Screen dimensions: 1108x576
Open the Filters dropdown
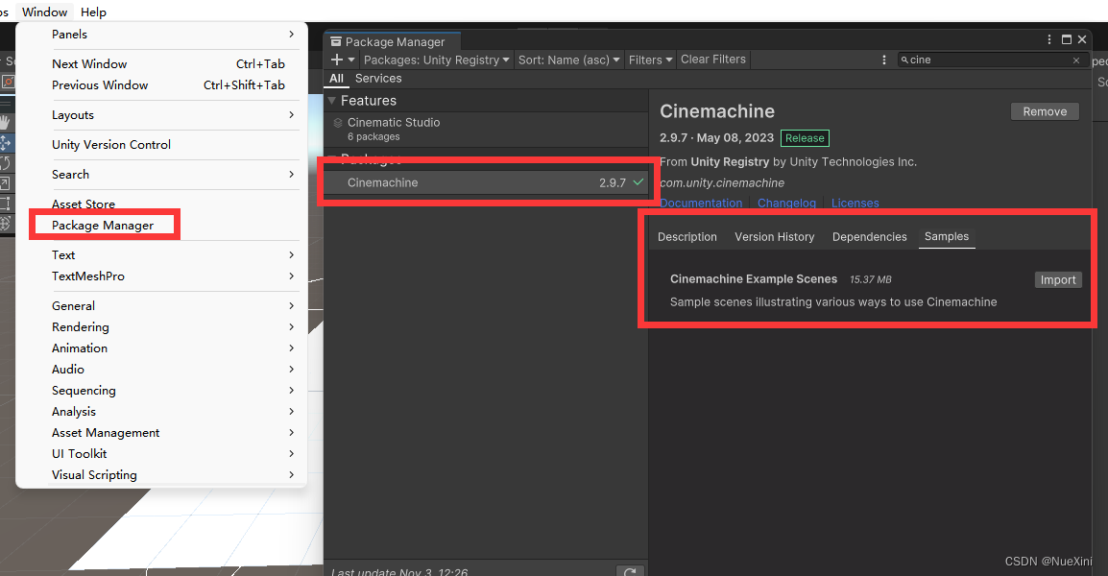pyautogui.click(x=650, y=60)
